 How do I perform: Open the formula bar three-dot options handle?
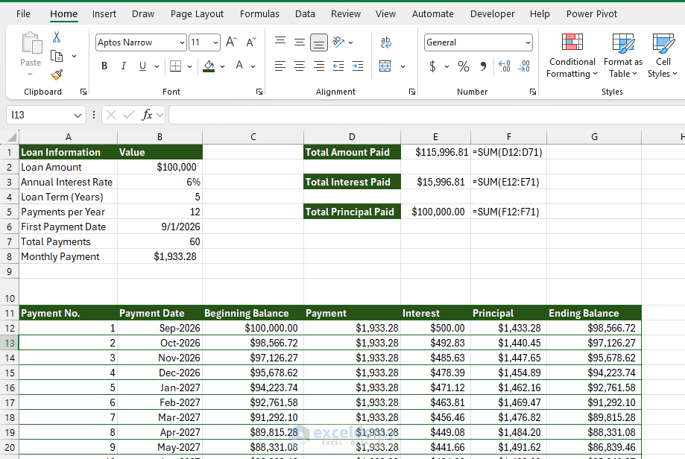tap(94, 115)
